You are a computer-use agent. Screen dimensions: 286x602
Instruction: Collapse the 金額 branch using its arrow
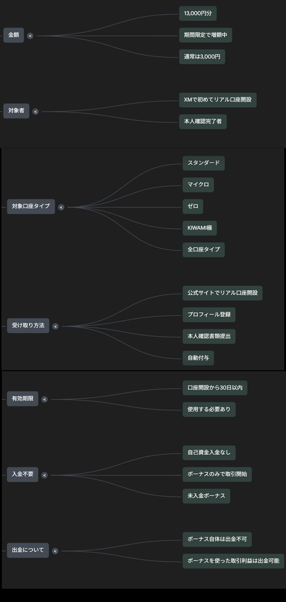(x=30, y=36)
